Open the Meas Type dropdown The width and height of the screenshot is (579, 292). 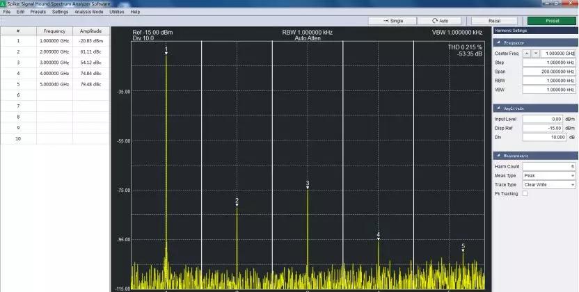(549, 176)
